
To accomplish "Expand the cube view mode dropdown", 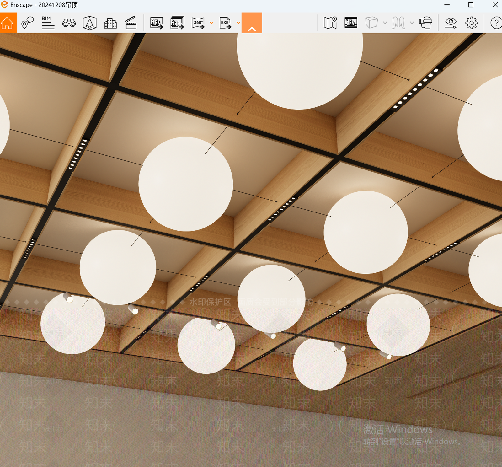I will pos(385,23).
